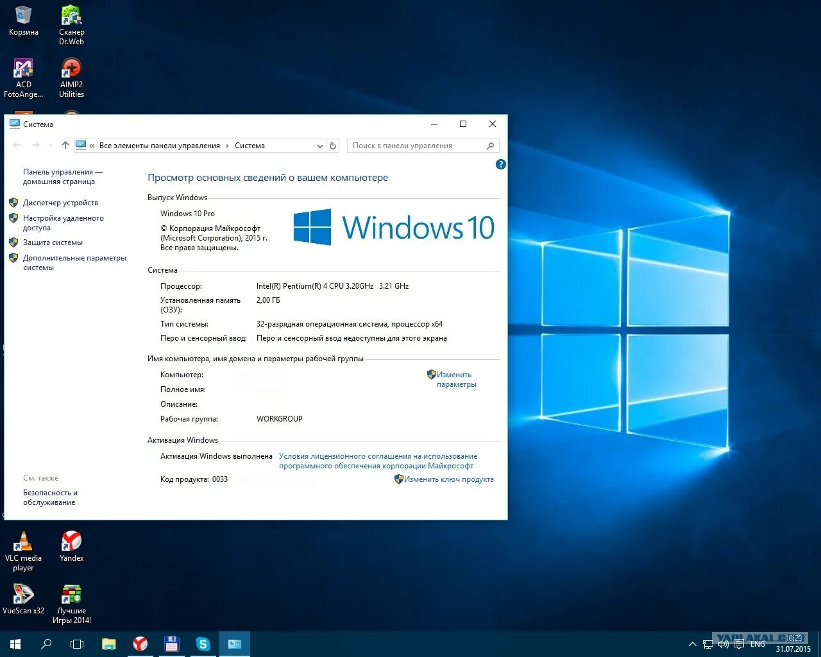Open the Yandex desktop shortcut

71,547
